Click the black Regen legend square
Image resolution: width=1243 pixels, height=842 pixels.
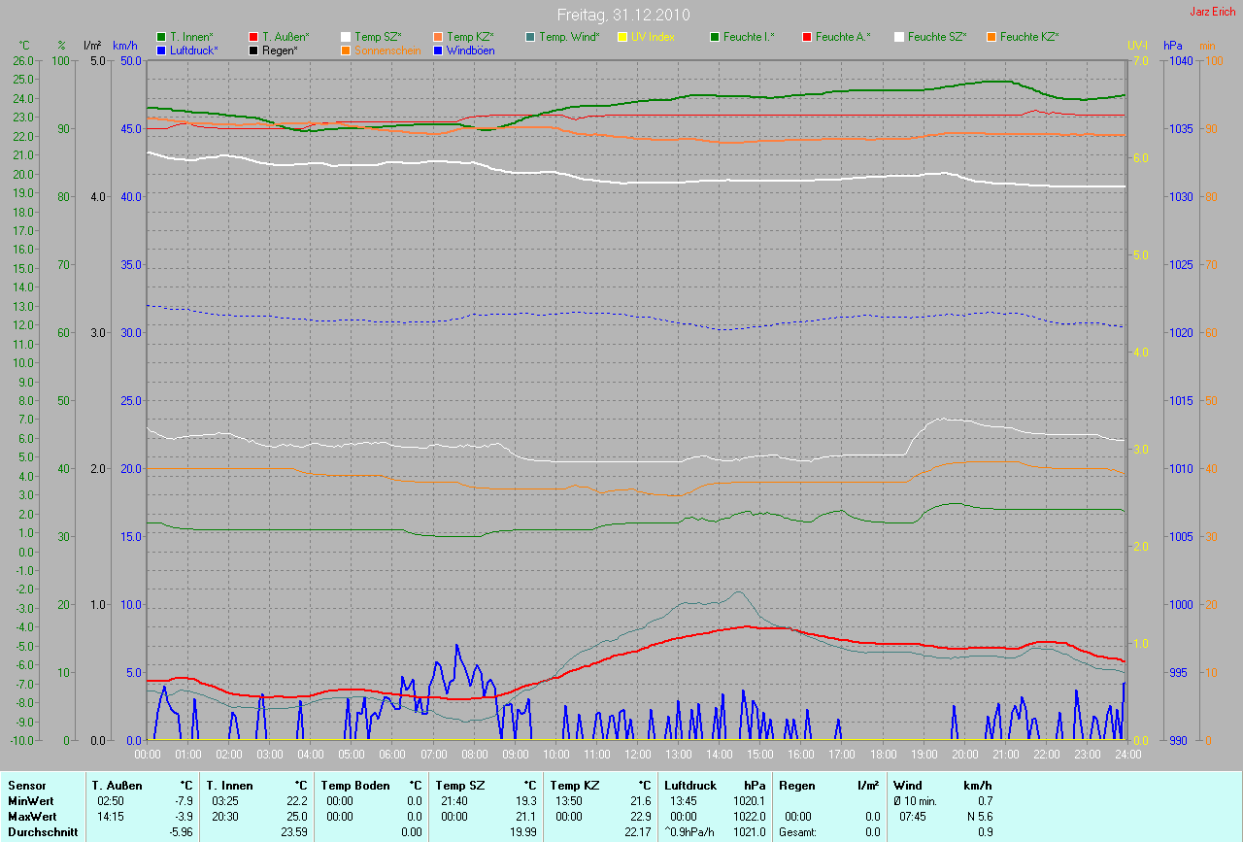pyautogui.click(x=254, y=51)
